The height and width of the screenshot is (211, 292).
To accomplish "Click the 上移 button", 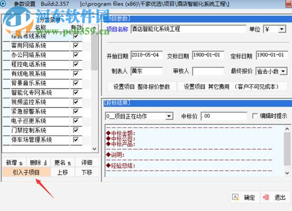I will click(62, 172).
